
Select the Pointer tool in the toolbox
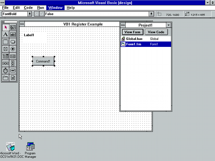point(6,27)
